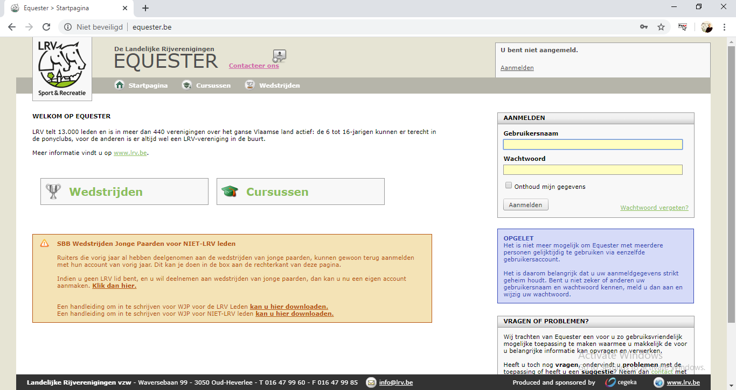Click the contact link in Vragen of problemen box
The width and height of the screenshot is (736, 390).
tap(662, 371)
